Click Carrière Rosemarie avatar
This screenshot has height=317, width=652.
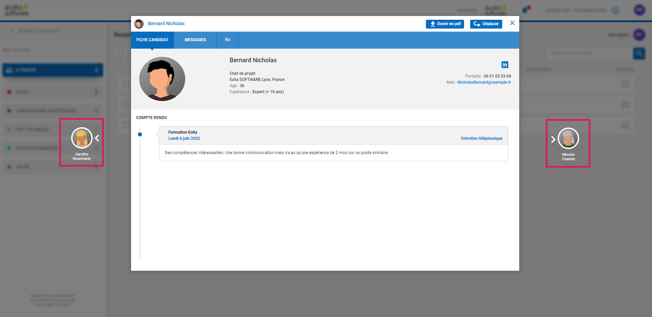82,138
